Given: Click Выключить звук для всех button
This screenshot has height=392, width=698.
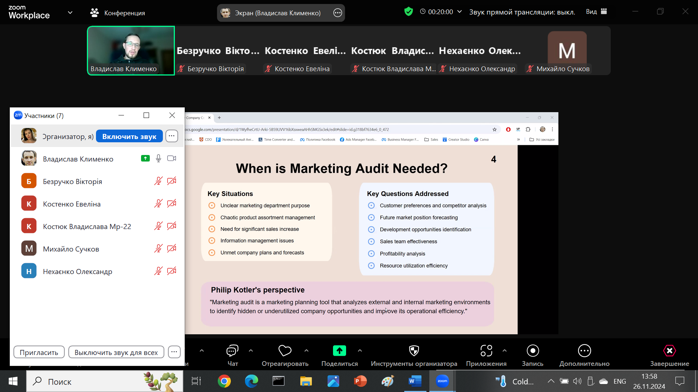Looking at the screenshot, I should [116, 352].
